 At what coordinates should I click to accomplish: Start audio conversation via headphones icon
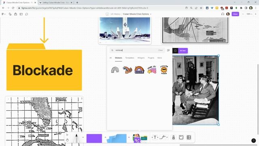223,14
